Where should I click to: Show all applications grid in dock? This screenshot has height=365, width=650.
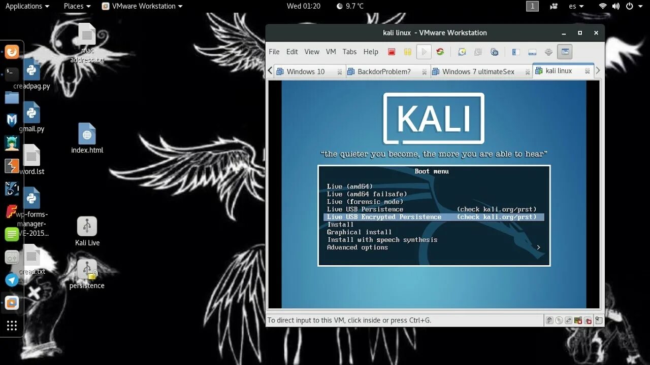coord(12,325)
